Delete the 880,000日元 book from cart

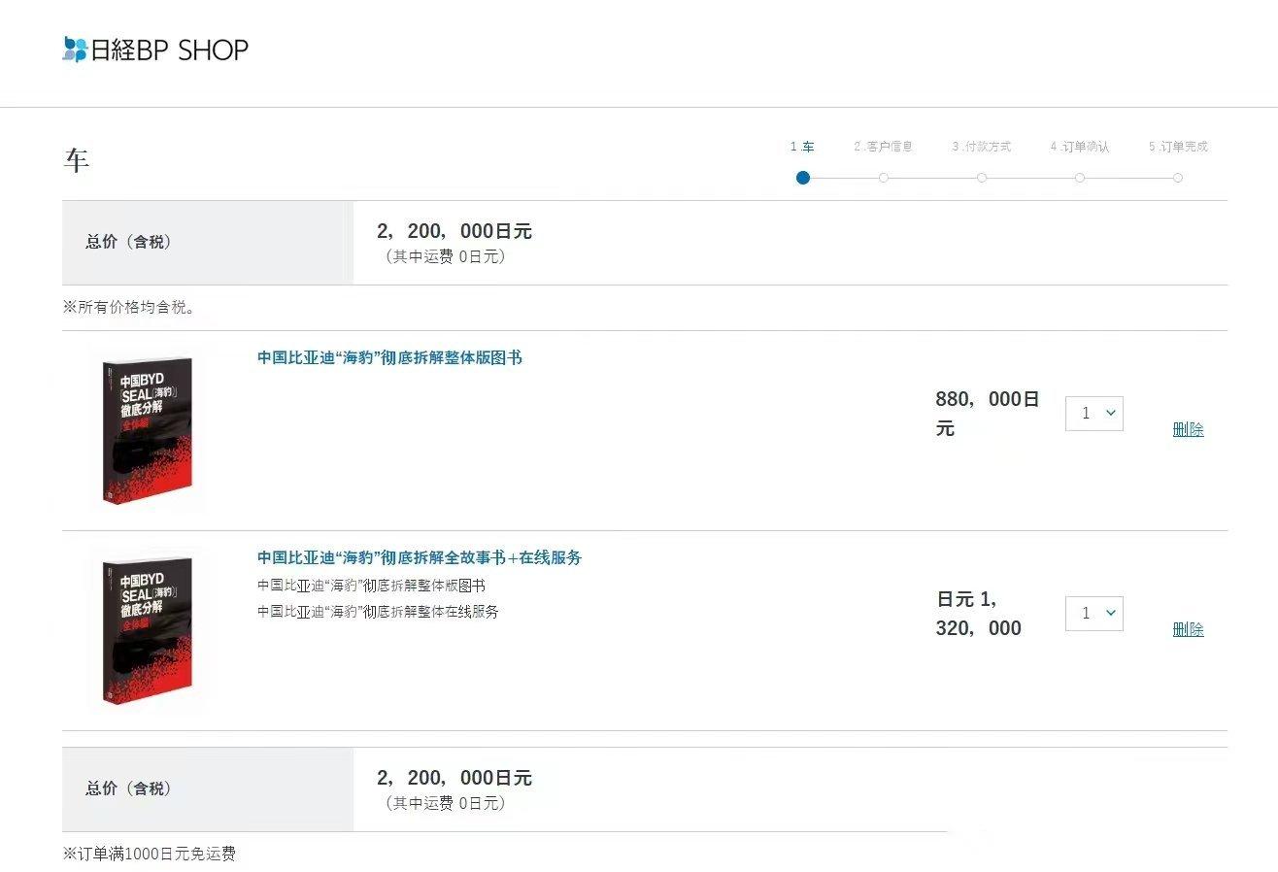(x=1188, y=429)
